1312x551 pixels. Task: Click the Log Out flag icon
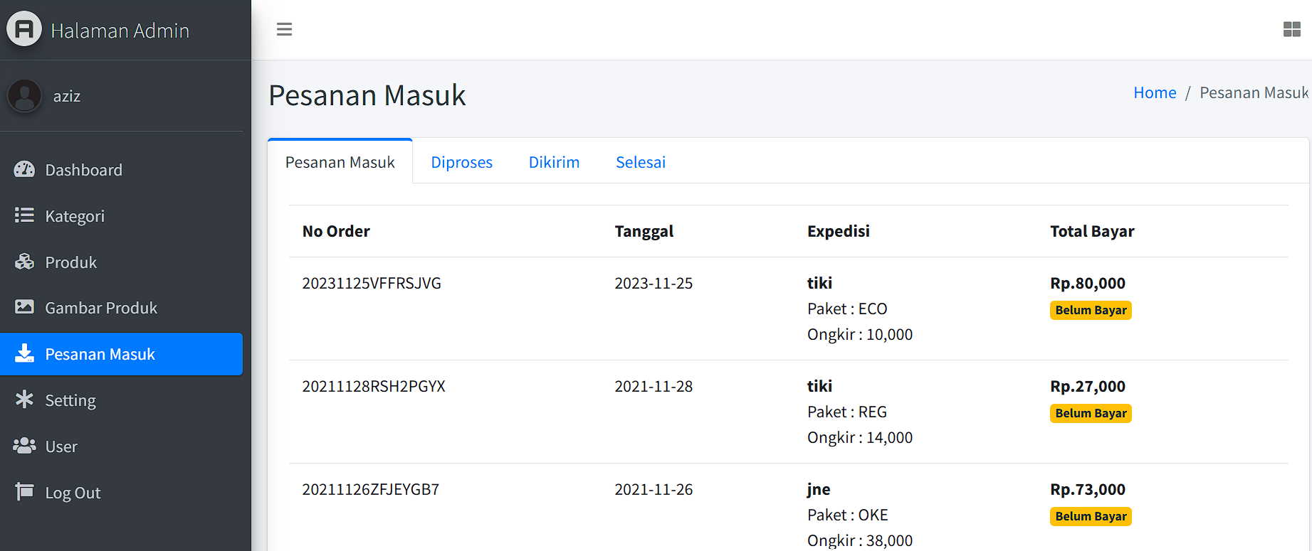point(24,492)
